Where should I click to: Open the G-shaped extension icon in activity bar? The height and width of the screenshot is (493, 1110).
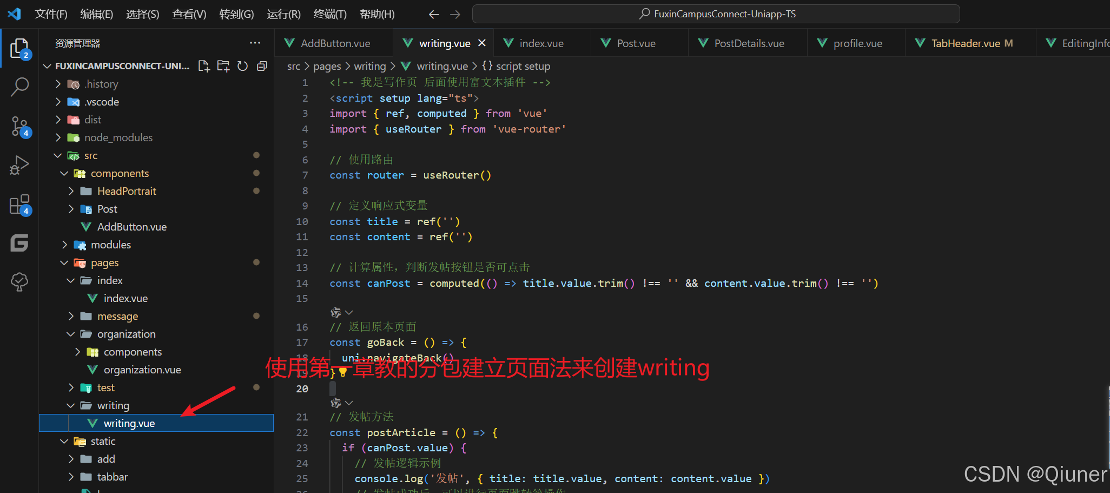(x=19, y=243)
